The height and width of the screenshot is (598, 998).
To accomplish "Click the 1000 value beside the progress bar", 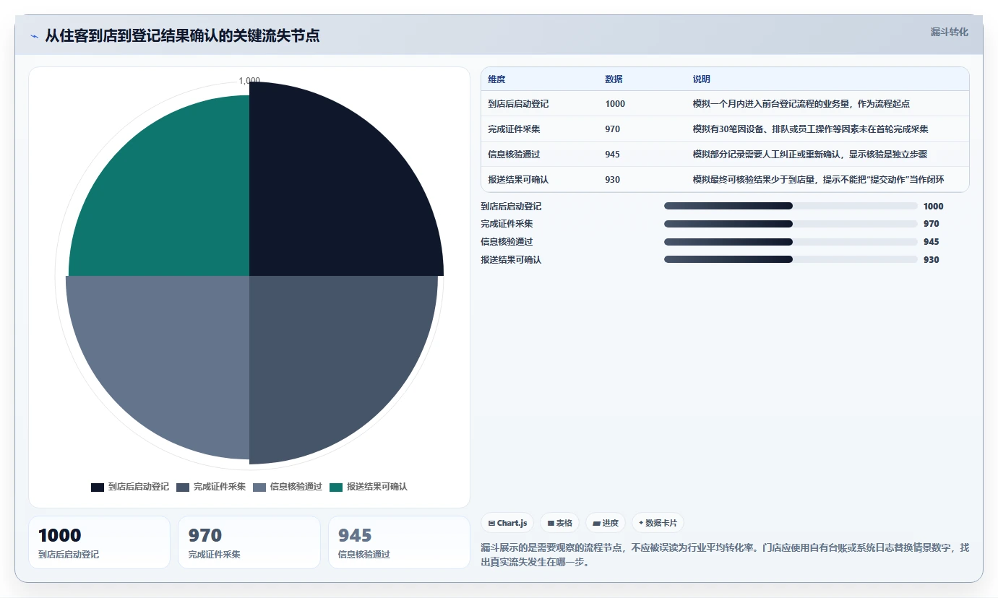I will tap(933, 207).
